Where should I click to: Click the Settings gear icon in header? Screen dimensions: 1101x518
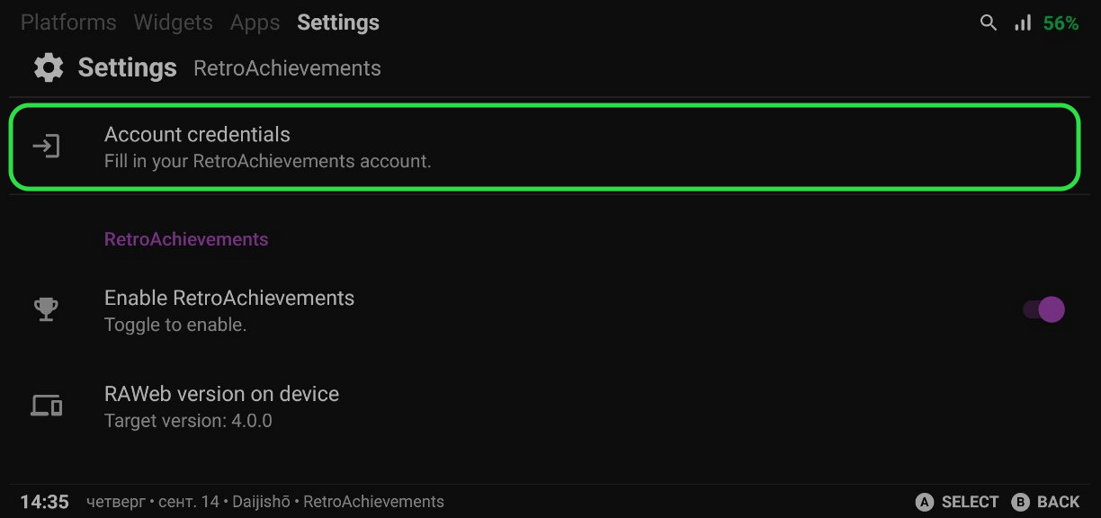[x=48, y=67]
